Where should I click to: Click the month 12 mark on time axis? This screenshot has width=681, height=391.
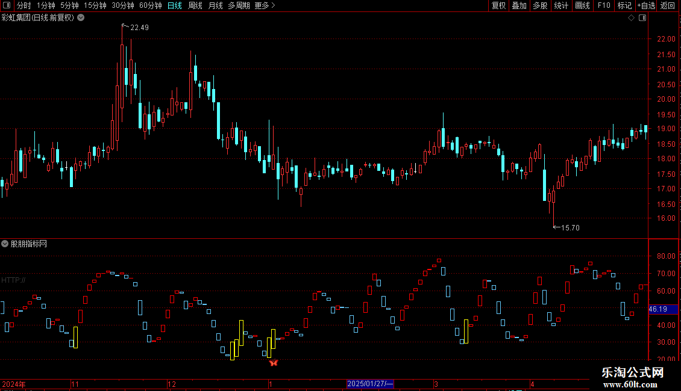click(x=172, y=384)
